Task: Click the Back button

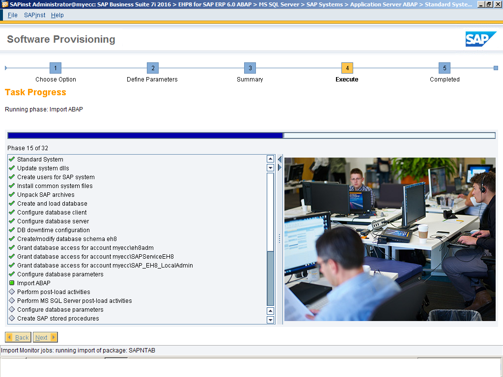Action: (18, 337)
